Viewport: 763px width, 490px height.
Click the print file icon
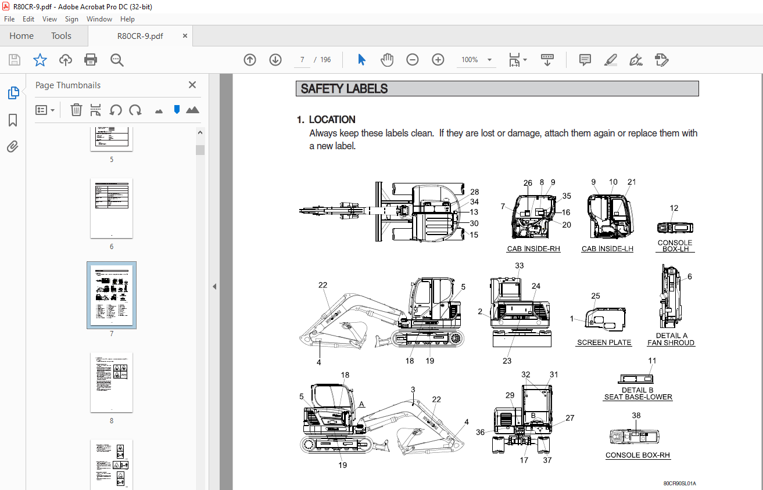coord(91,60)
